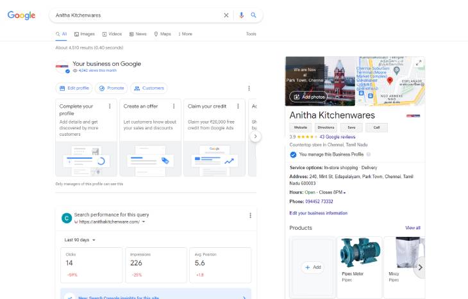Submit search with magnifier icon
Image resolution: width=468 pixels, height=299 pixels.
253,15
